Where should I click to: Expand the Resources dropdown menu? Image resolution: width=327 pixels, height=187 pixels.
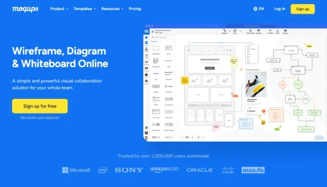click(112, 9)
